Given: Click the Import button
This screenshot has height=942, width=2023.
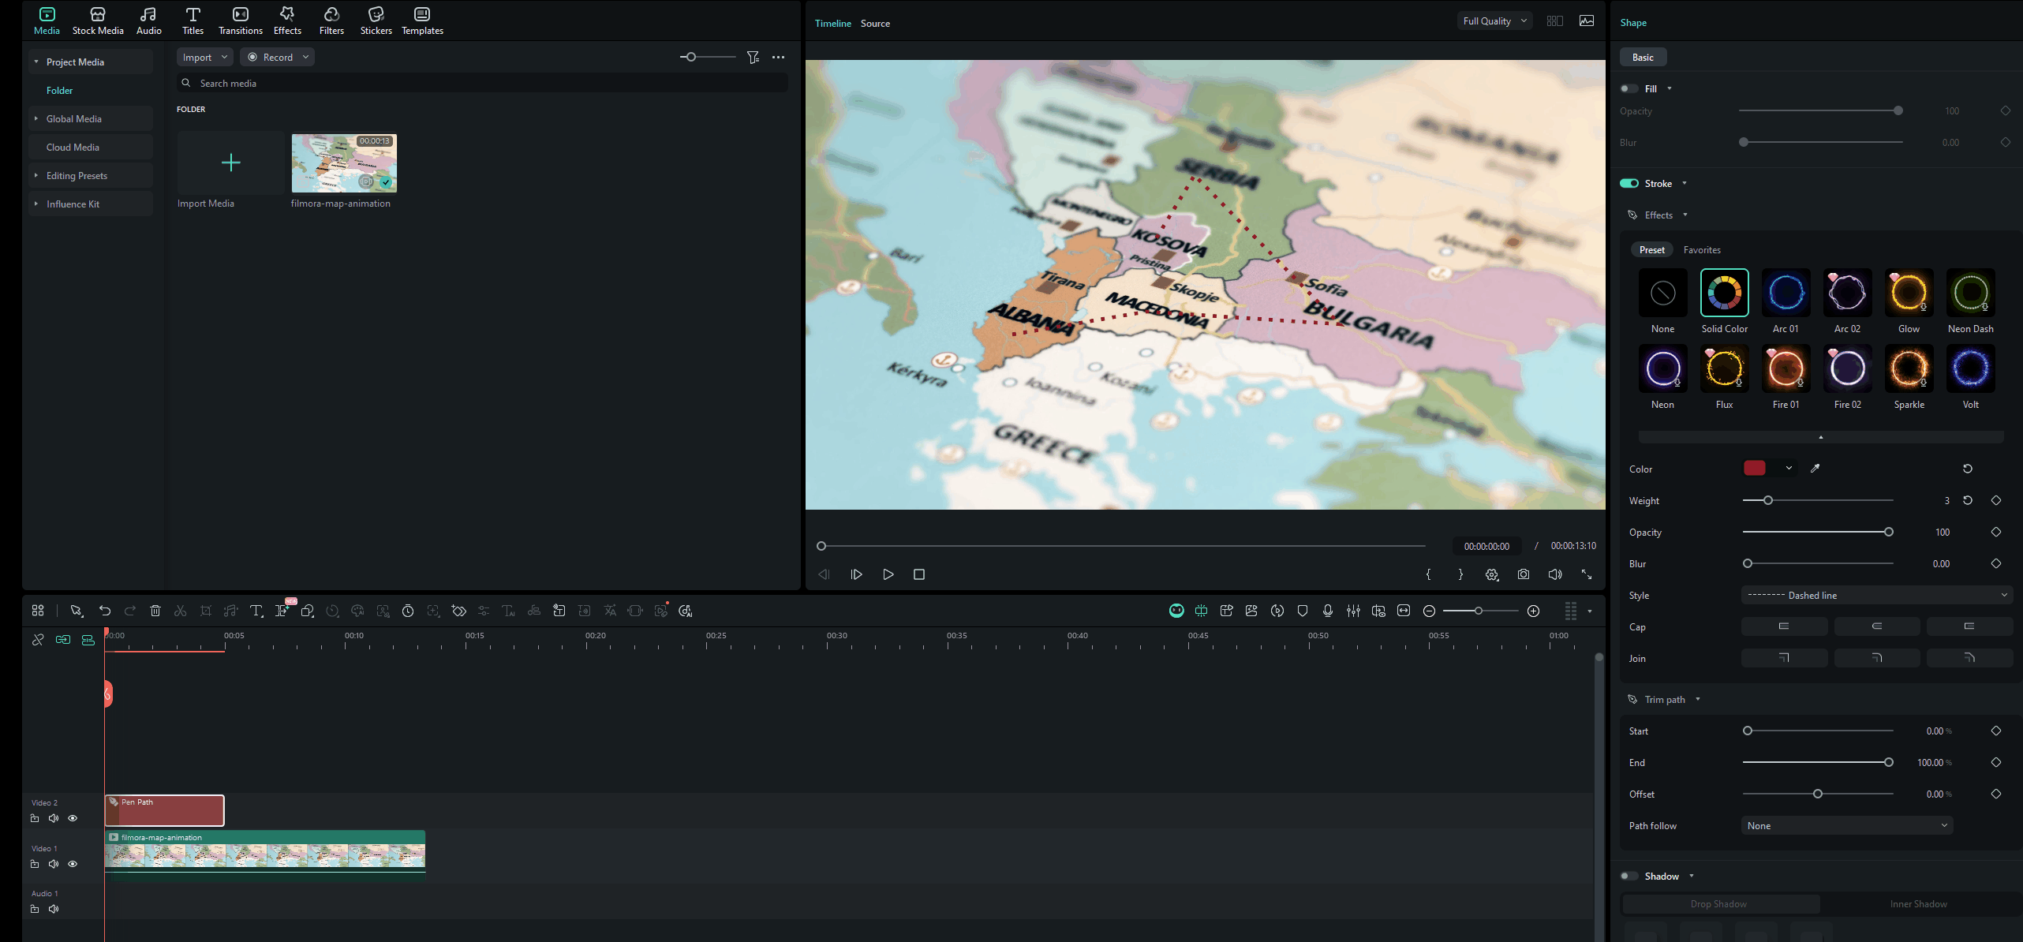Looking at the screenshot, I should point(196,57).
